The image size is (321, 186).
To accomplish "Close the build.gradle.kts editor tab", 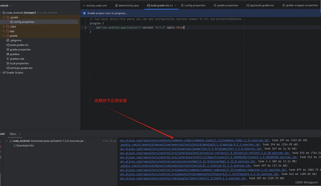I will 175,6.
